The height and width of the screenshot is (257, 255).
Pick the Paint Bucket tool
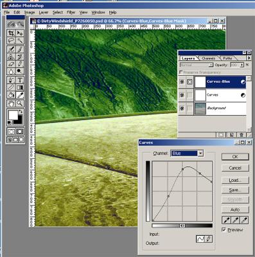(x=11, y=94)
